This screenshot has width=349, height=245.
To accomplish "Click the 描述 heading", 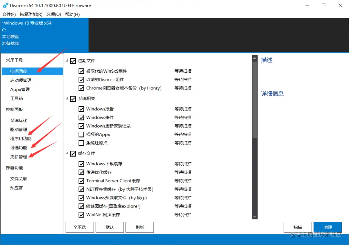I will tap(267, 60).
